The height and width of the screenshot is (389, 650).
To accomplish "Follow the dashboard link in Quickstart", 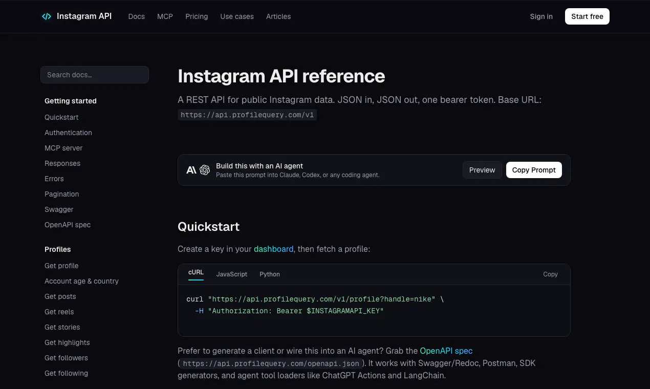I will [274, 249].
